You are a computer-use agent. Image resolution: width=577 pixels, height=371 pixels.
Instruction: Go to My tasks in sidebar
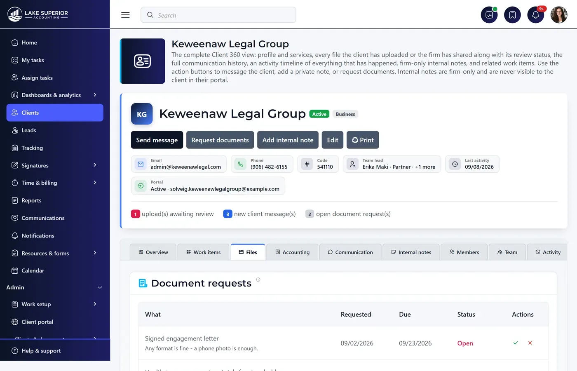[55, 60]
